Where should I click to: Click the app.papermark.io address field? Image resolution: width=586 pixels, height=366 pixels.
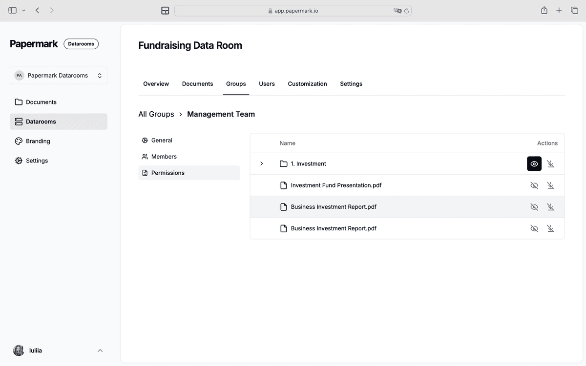pos(293,10)
